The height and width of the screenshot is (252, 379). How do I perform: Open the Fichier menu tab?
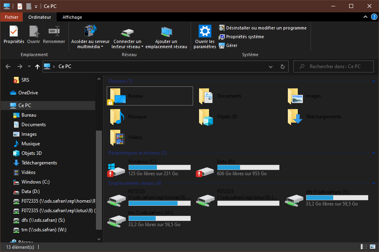tap(12, 17)
